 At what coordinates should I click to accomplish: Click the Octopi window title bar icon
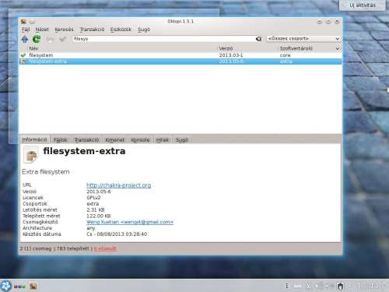pos(23,22)
